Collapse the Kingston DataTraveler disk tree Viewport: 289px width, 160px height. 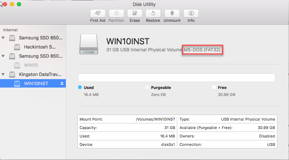[4, 75]
